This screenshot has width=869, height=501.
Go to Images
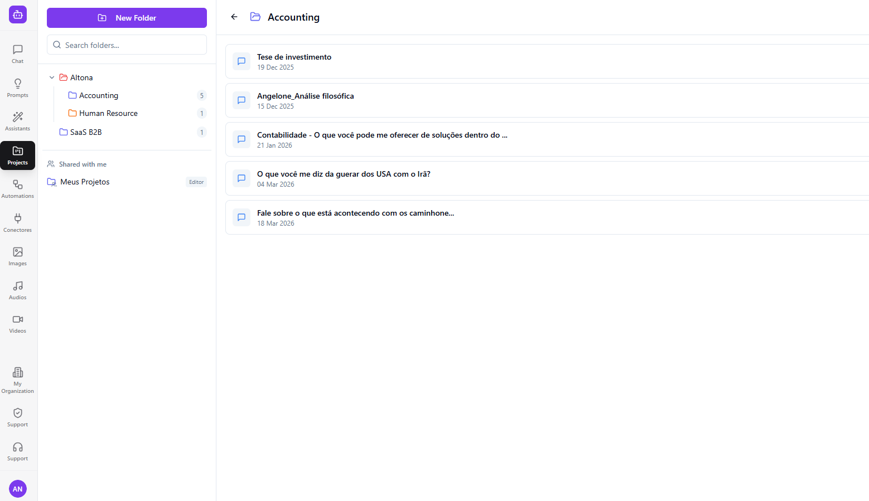[x=18, y=256]
